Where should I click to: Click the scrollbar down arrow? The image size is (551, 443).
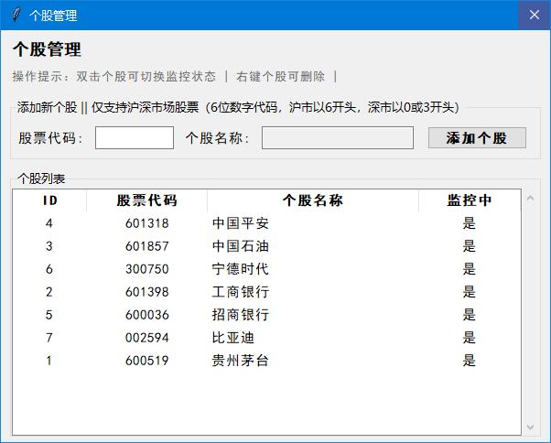coord(531,427)
